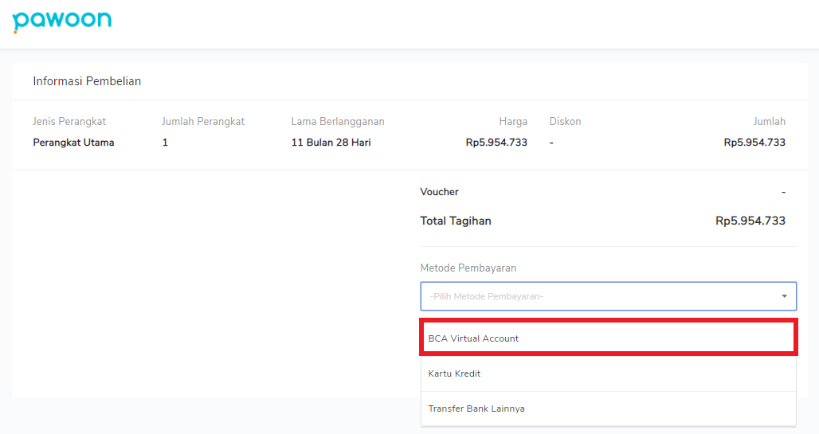Click the Jumlah Perangkat column header
The width and height of the screenshot is (819, 434).
202,121
